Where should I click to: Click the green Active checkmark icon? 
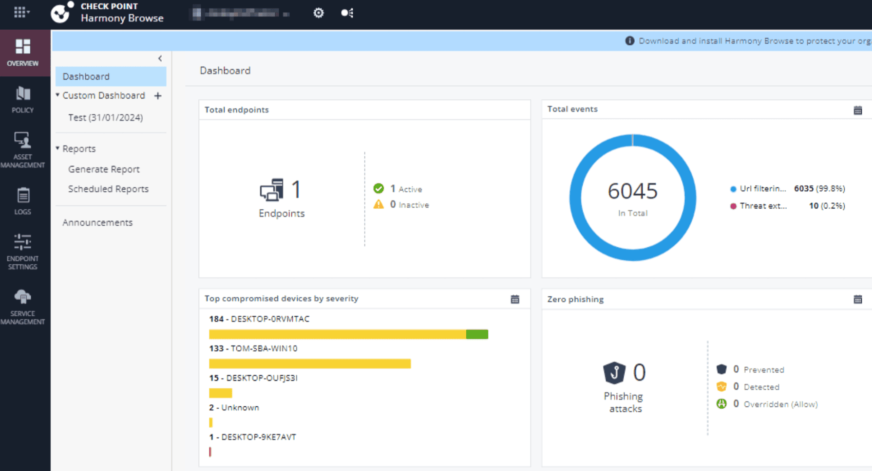pyautogui.click(x=379, y=188)
